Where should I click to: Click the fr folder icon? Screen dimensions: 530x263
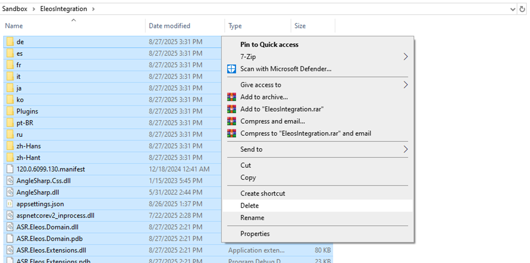coord(10,65)
